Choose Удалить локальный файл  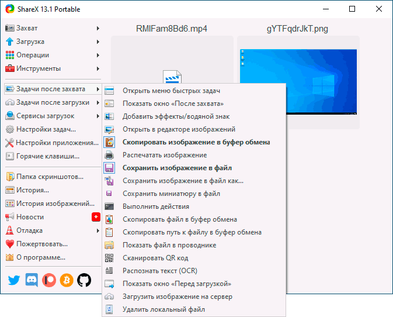[194, 309]
